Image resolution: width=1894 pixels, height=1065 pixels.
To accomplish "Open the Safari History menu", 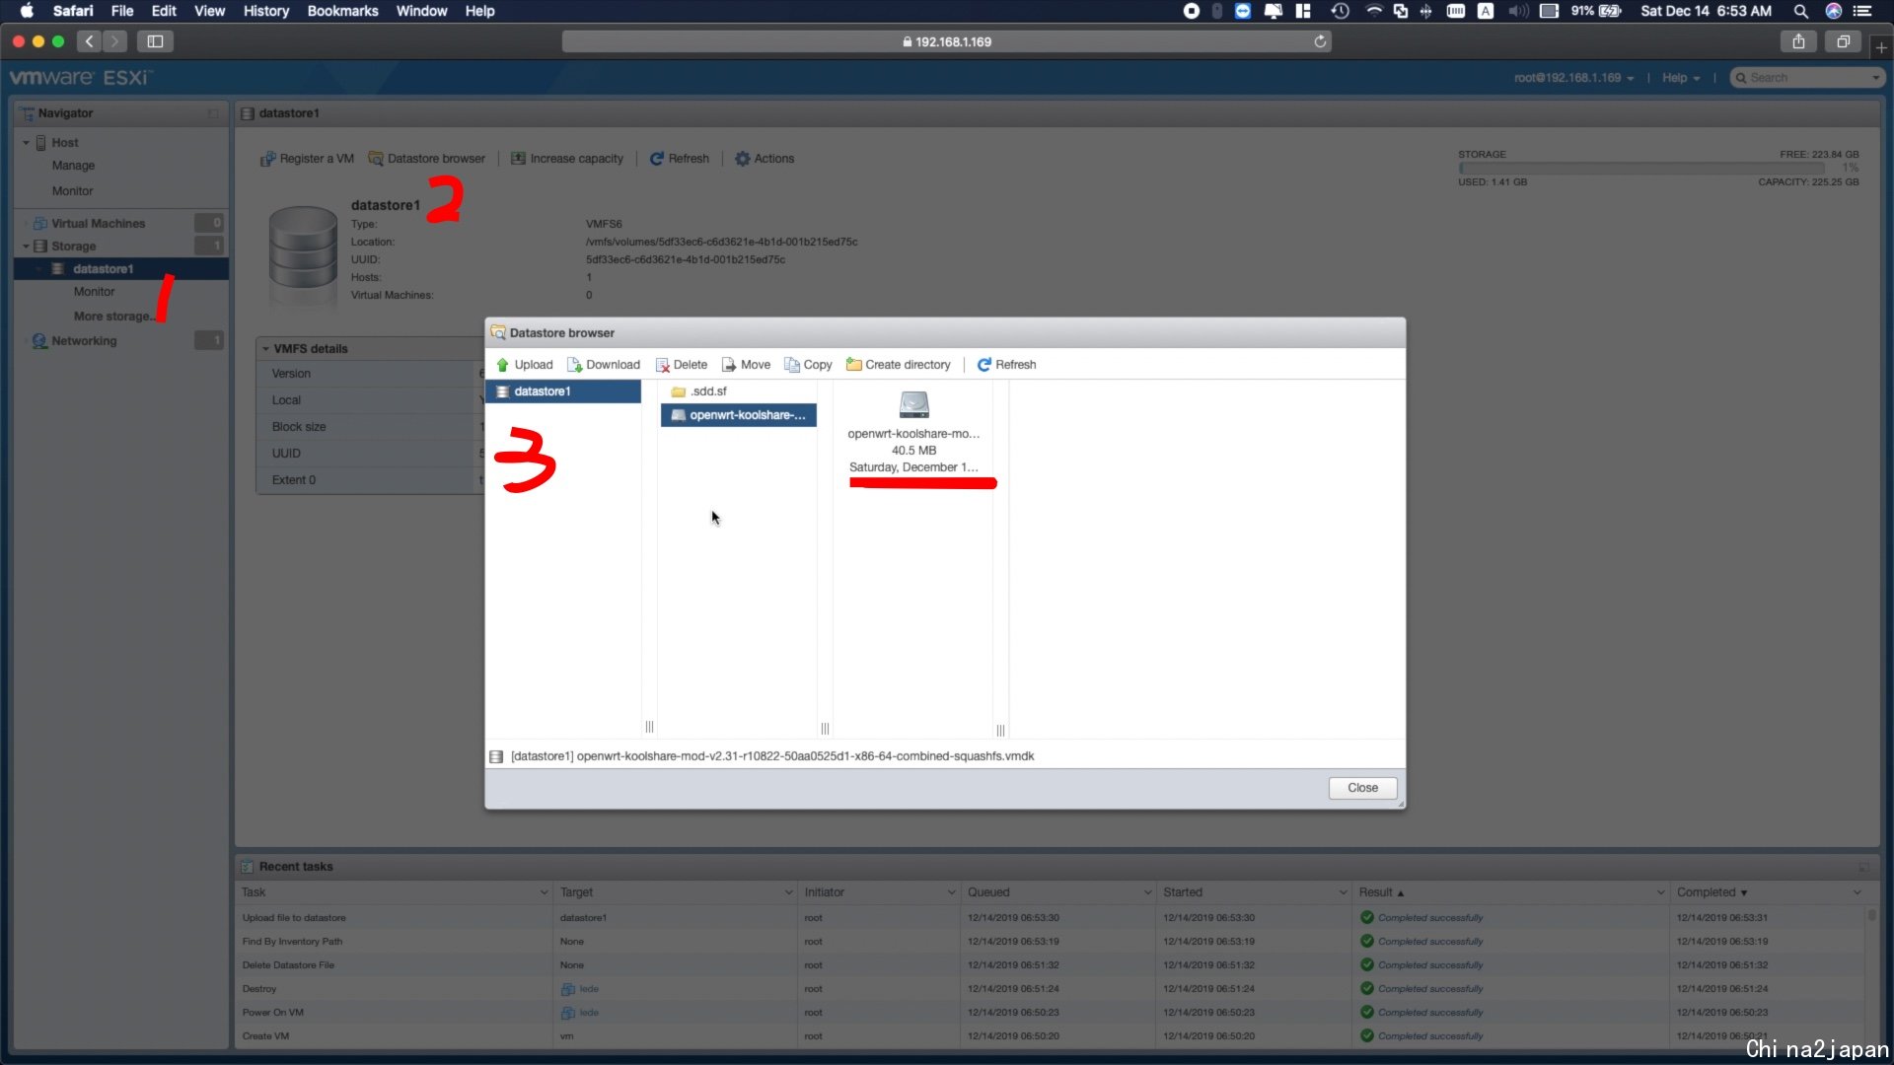I will (266, 11).
